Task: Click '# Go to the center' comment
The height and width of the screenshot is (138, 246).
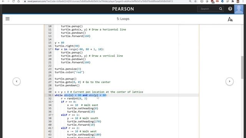Action: point(96,82)
